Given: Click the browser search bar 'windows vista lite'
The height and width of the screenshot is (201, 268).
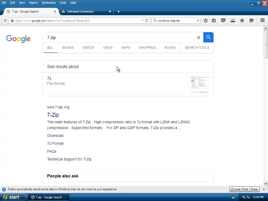Looking at the screenshot, I should point(176,20).
